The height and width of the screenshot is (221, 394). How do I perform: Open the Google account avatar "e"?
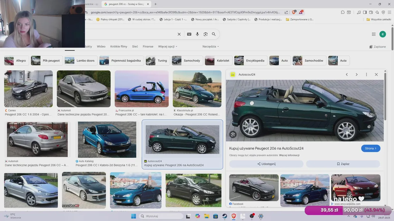(x=383, y=34)
